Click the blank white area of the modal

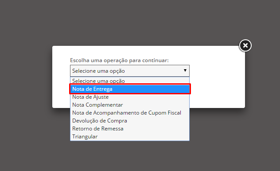click(217, 80)
